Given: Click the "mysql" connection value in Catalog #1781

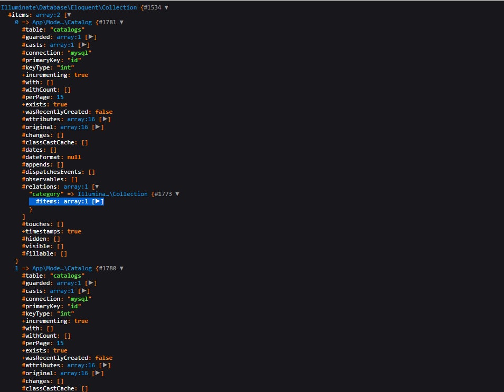Looking at the screenshot, I should [78, 53].
